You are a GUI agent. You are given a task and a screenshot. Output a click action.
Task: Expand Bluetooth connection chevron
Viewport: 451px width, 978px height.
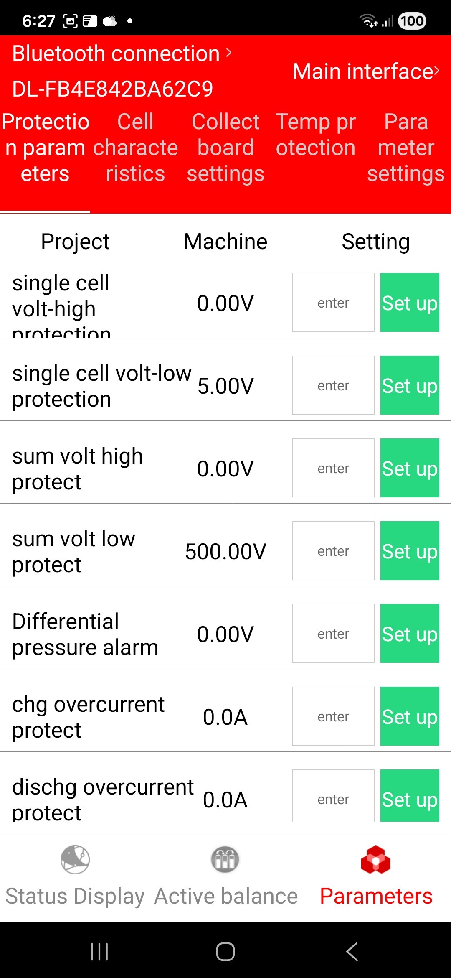pos(228,53)
